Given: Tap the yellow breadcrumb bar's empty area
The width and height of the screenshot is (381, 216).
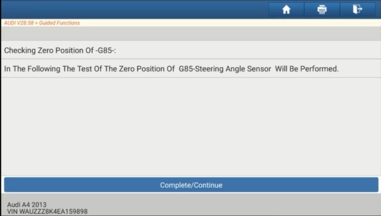Looking at the screenshot, I should (x=230, y=23).
